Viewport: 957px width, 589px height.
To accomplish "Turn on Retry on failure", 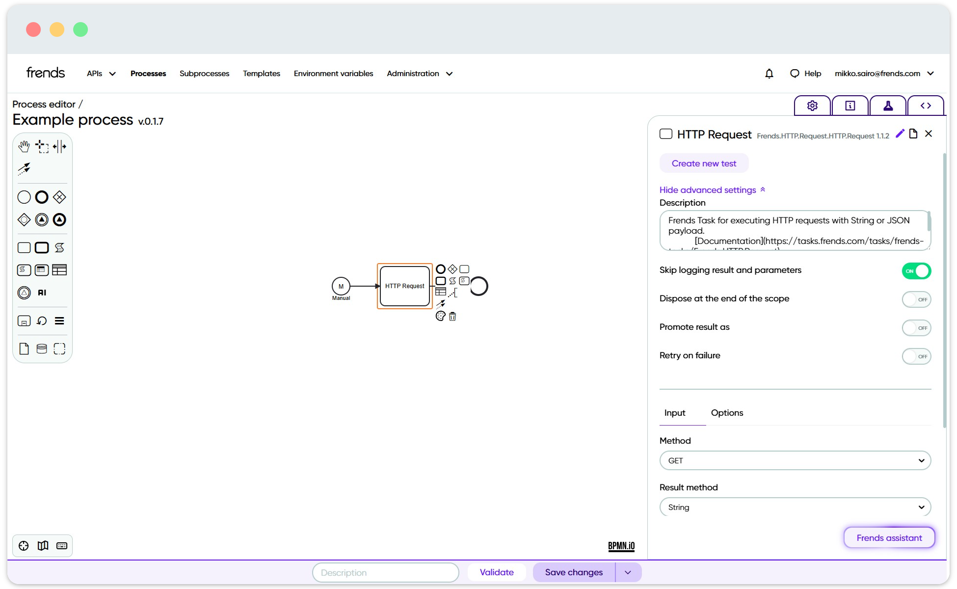I will (x=916, y=356).
